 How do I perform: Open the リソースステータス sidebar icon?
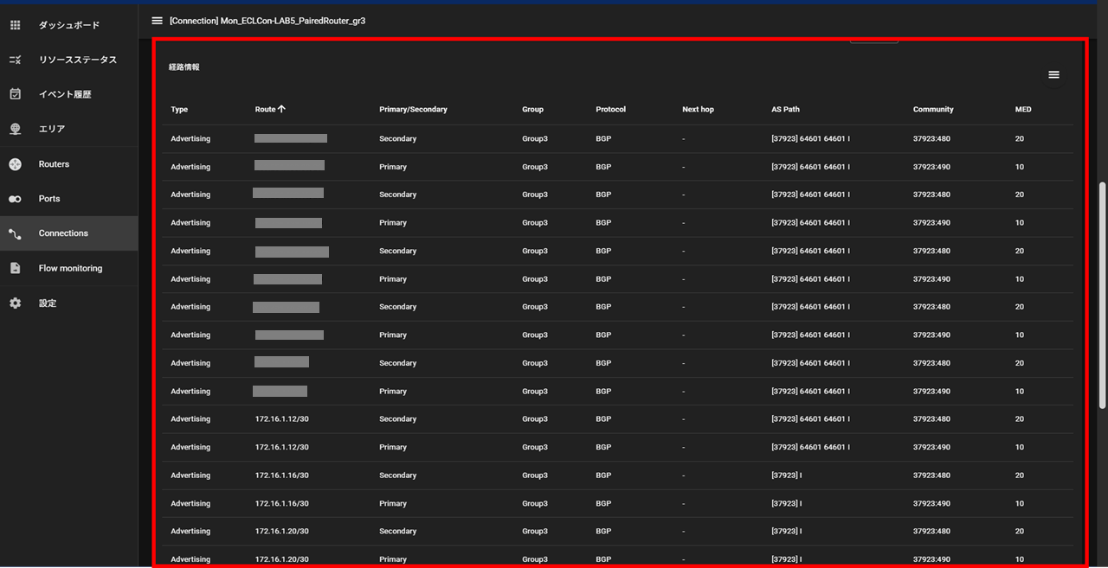tap(14, 60)
